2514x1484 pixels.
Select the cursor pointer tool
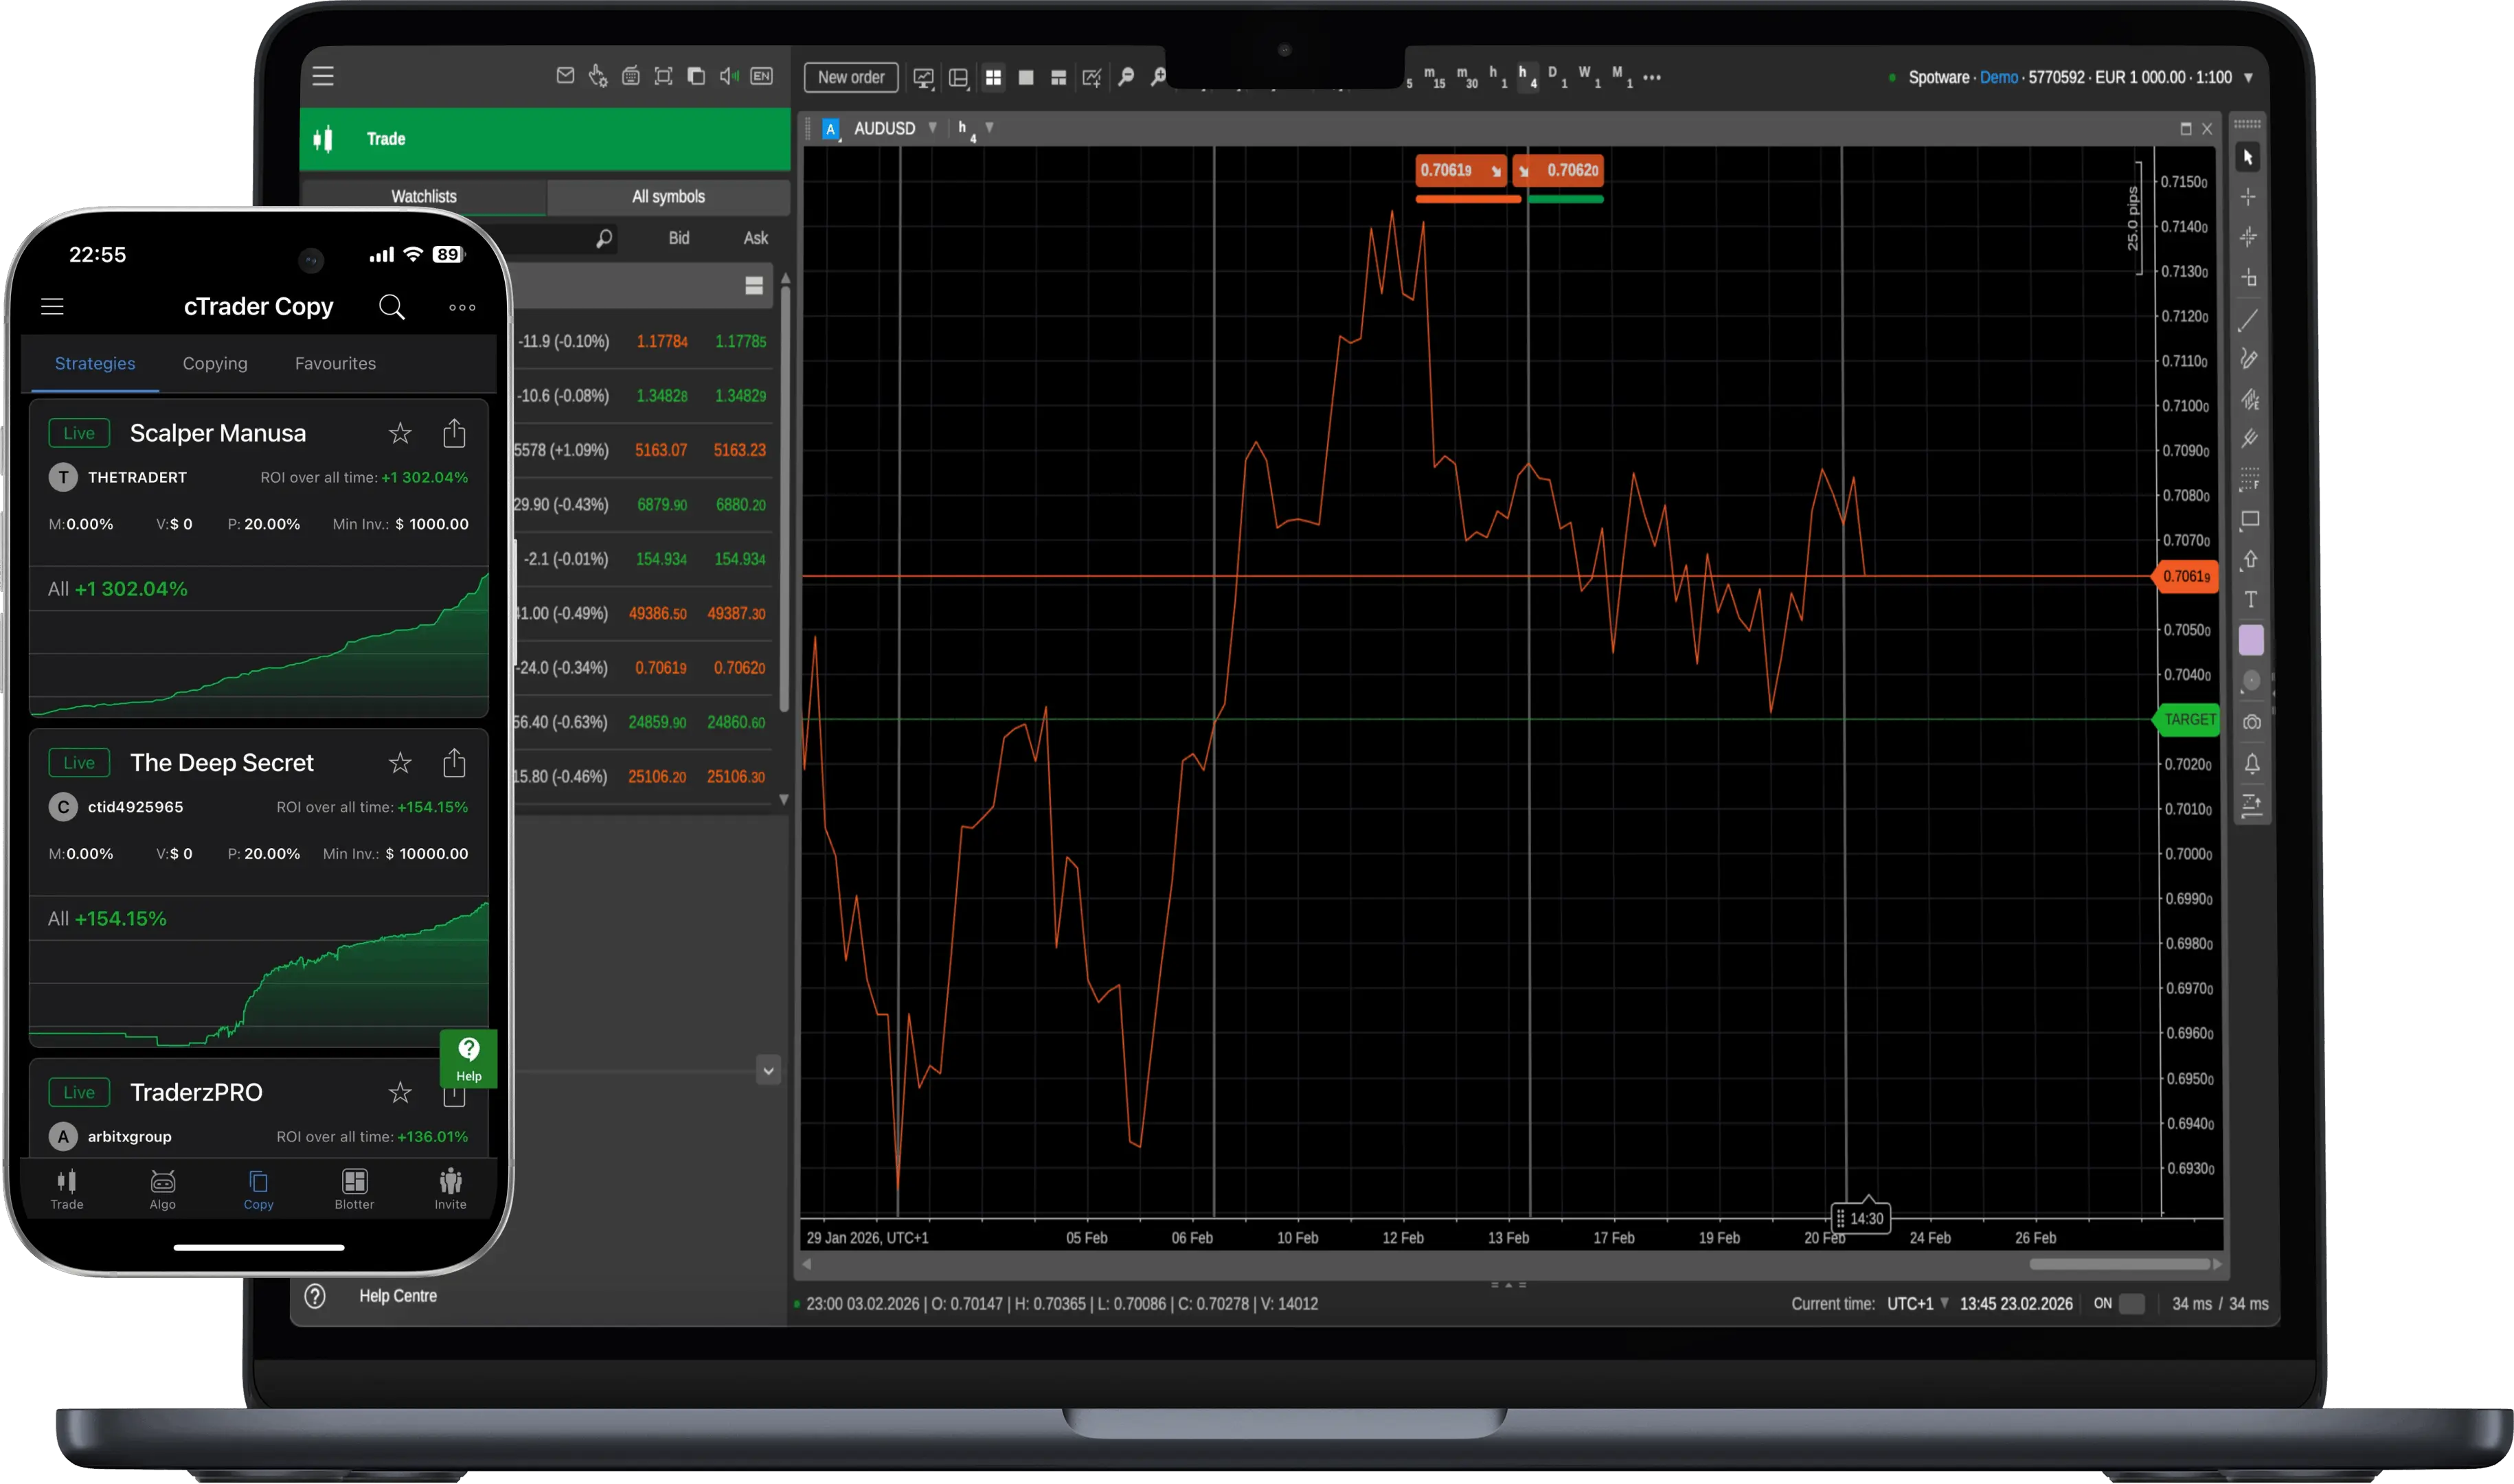click(2248, 157)
